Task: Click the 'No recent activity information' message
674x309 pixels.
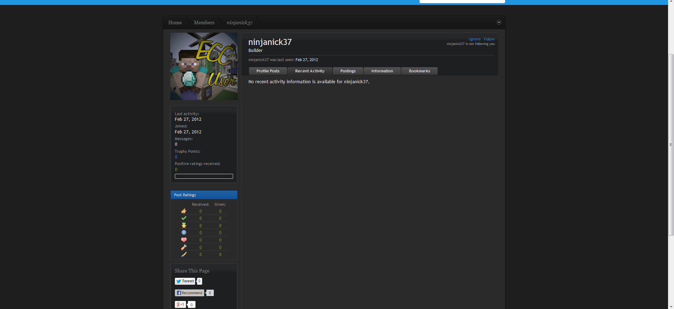Action: 309,82
